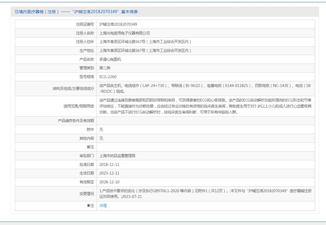Select approval date 2018-12-11
This screenshot has width=326, height=225.
tap(109, 165)
